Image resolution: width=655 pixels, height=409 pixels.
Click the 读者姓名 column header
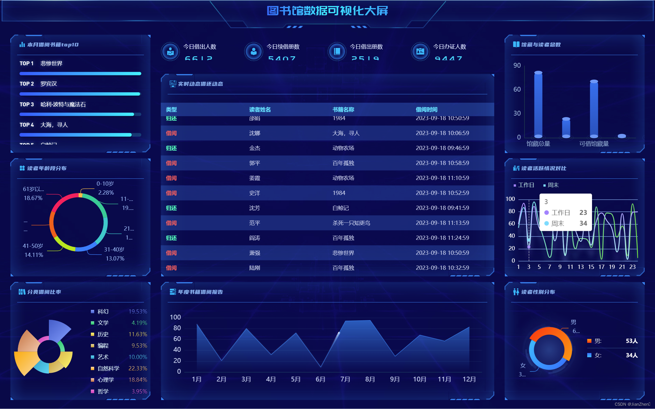coord(260,110)
